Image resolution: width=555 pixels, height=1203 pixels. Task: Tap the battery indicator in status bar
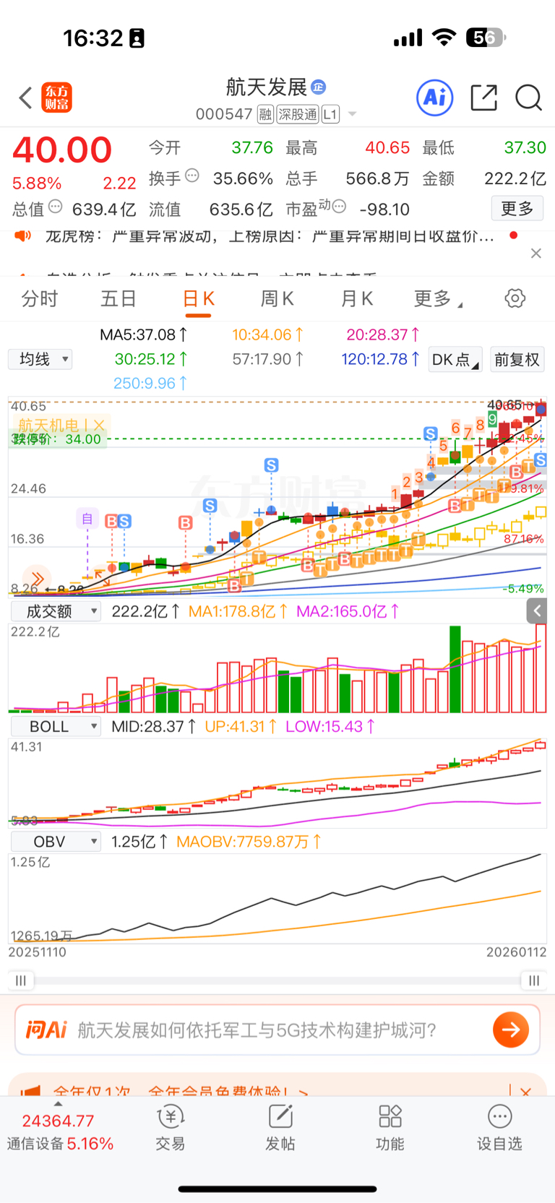pos(486,37)
